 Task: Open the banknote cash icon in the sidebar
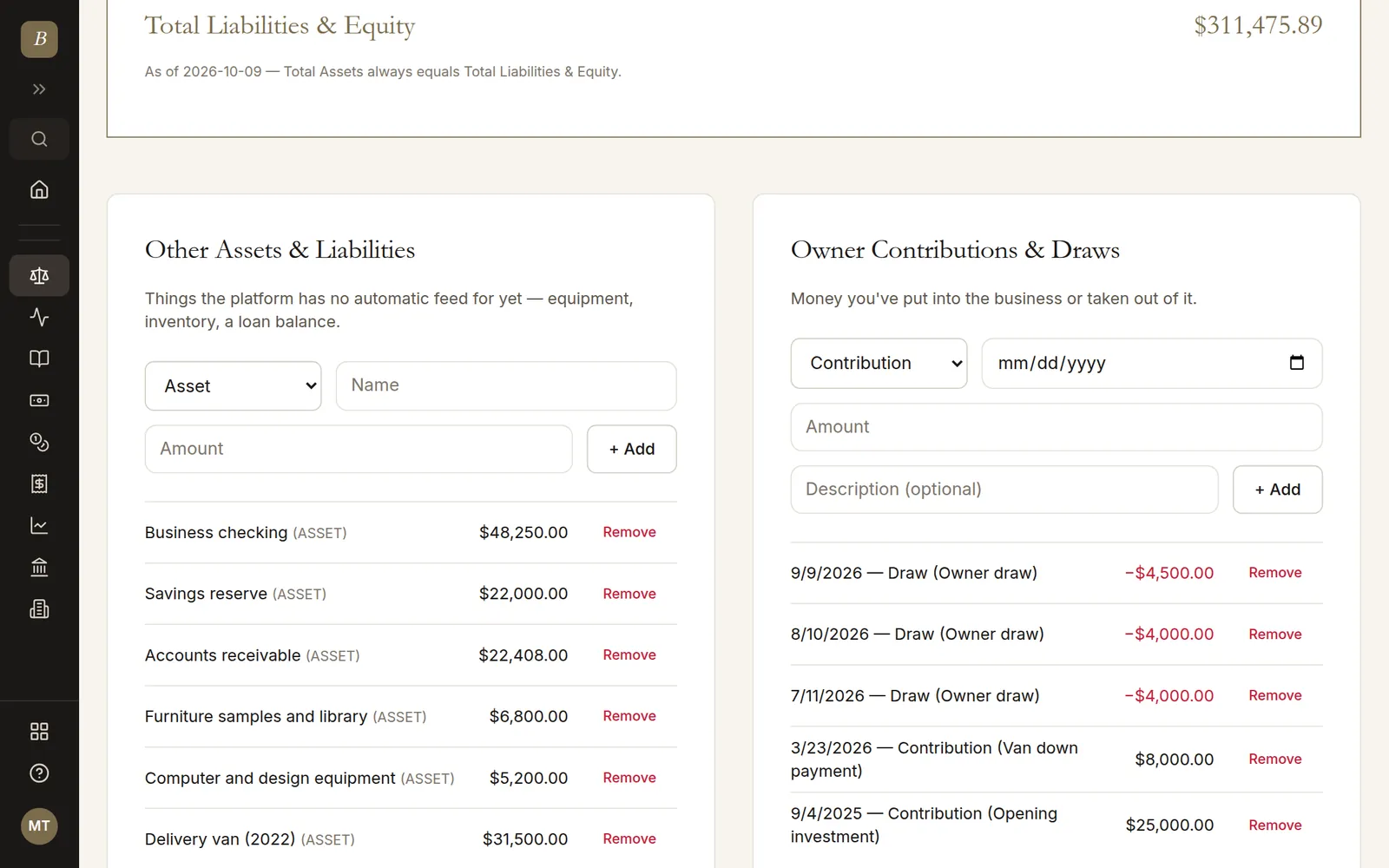(x=39, y=401)
